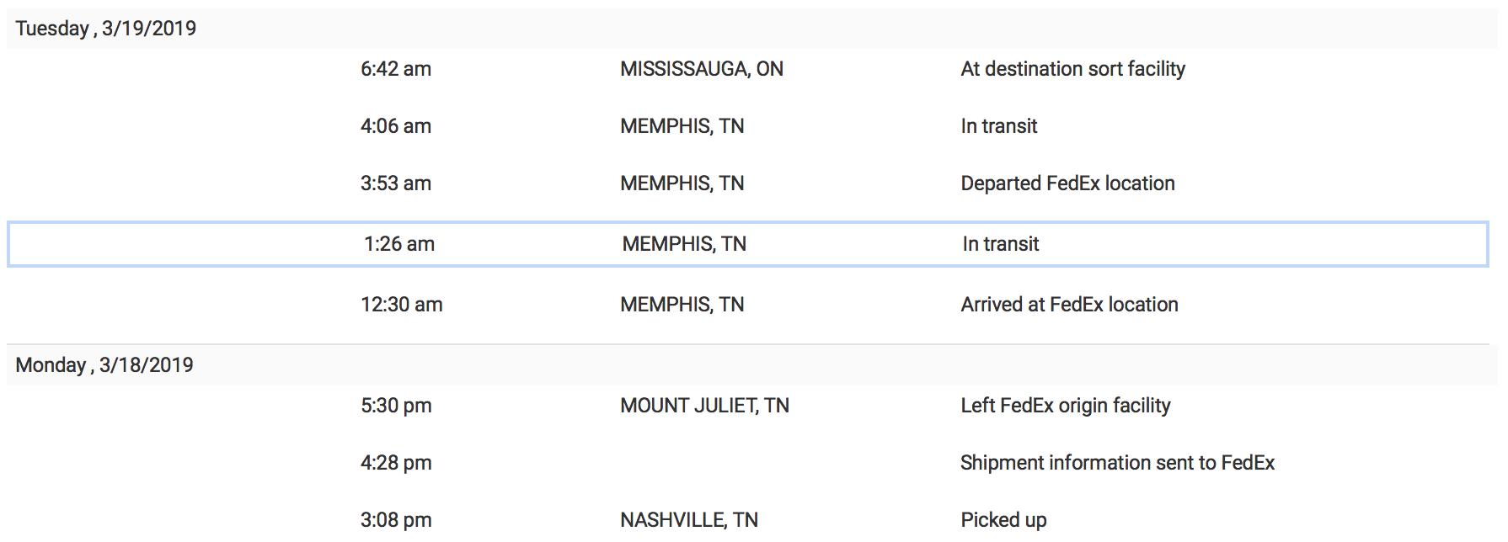1508x542 pixels.
Task: Click the Picked up status
Action: (x=1003, y=520)
